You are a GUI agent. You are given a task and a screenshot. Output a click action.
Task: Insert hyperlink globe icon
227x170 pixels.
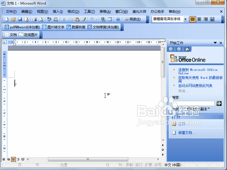pos(103,19)
